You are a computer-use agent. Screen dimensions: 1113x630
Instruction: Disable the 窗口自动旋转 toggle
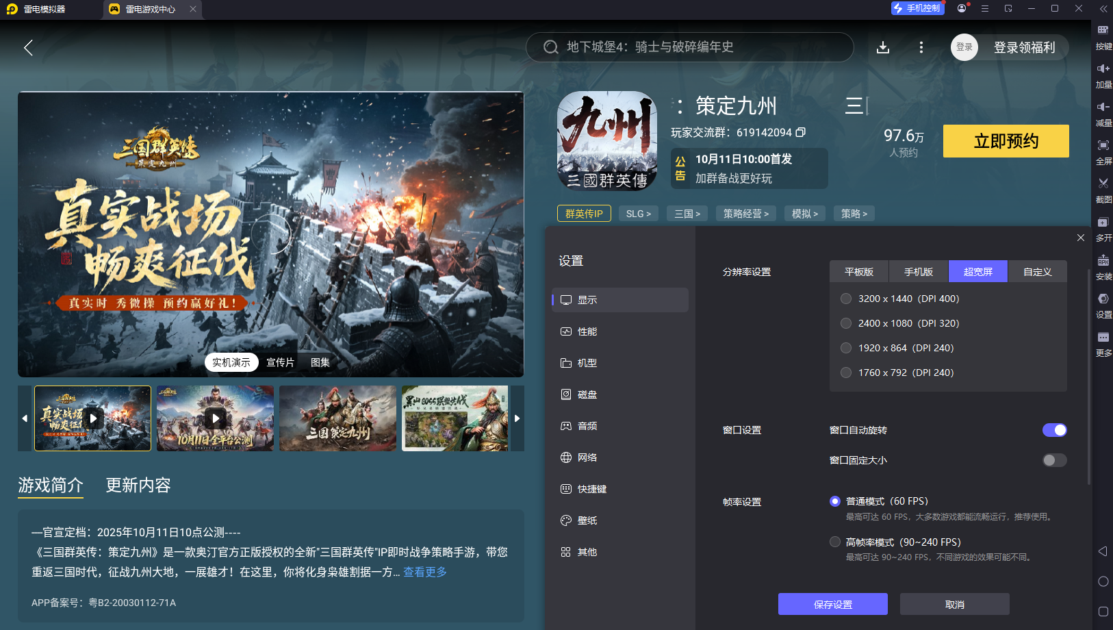pyautogui.click(x=1054, y=430)
